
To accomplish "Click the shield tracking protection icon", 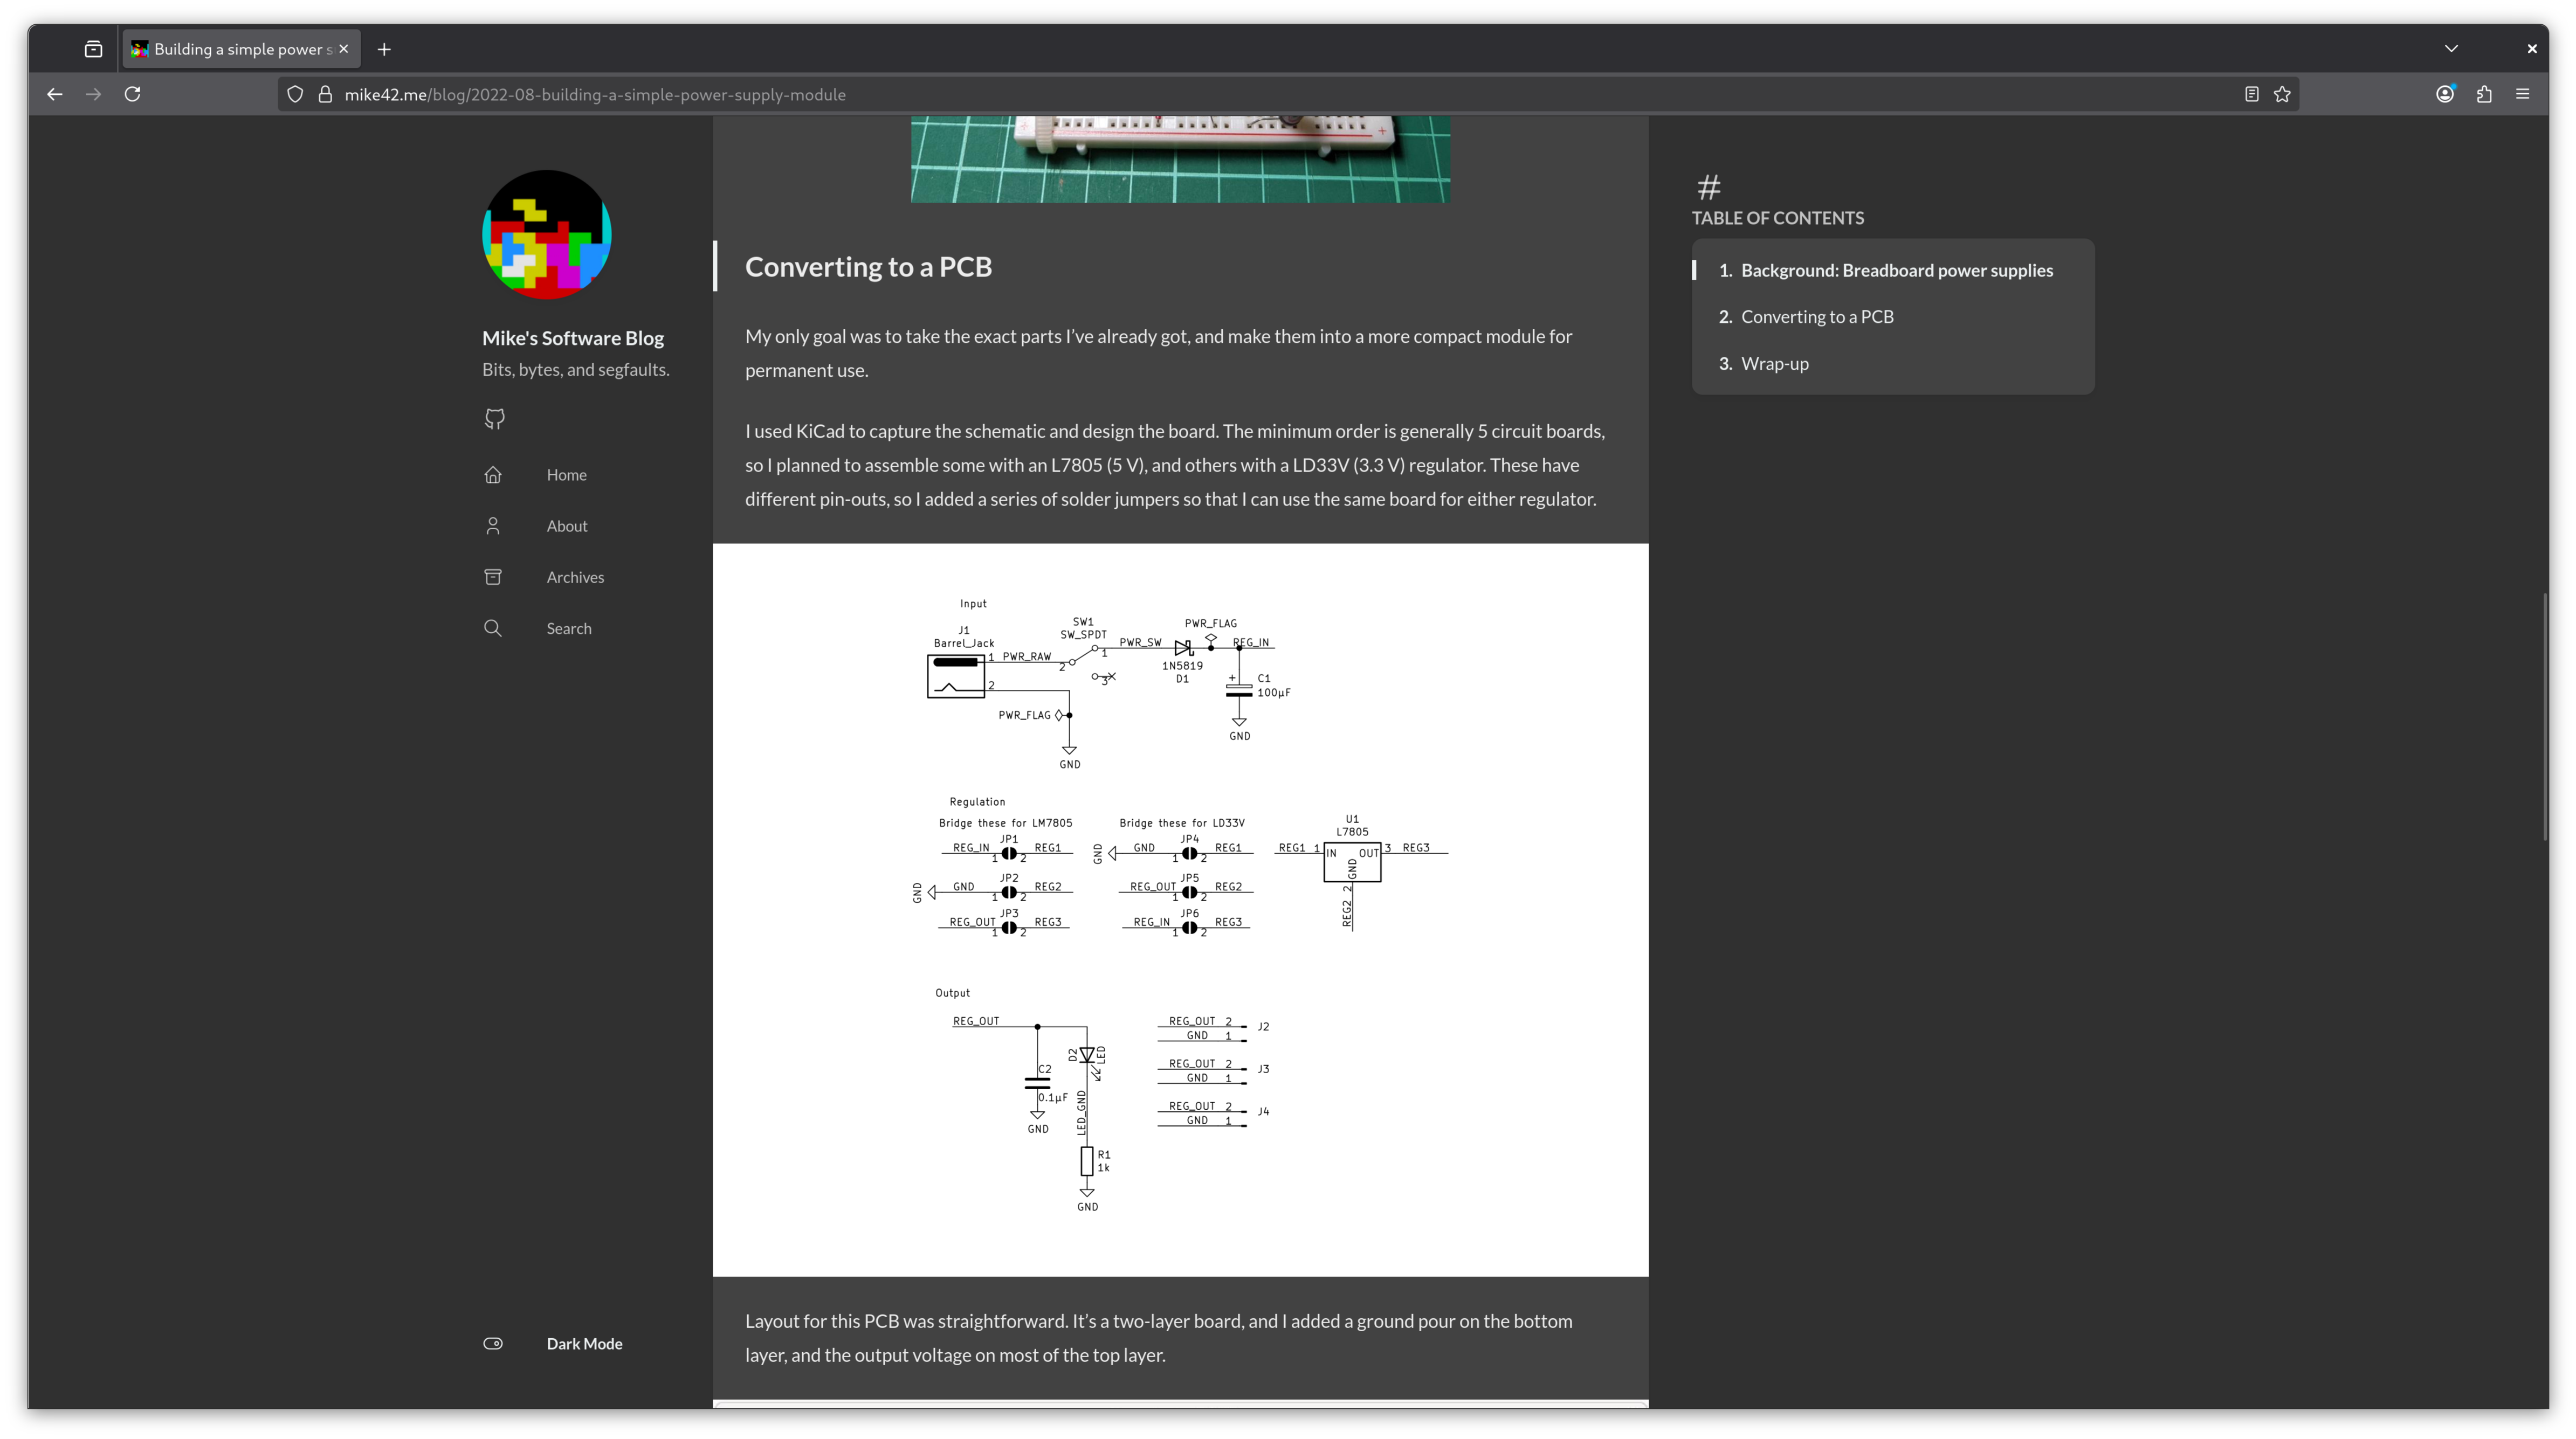I will click(294, 94).
